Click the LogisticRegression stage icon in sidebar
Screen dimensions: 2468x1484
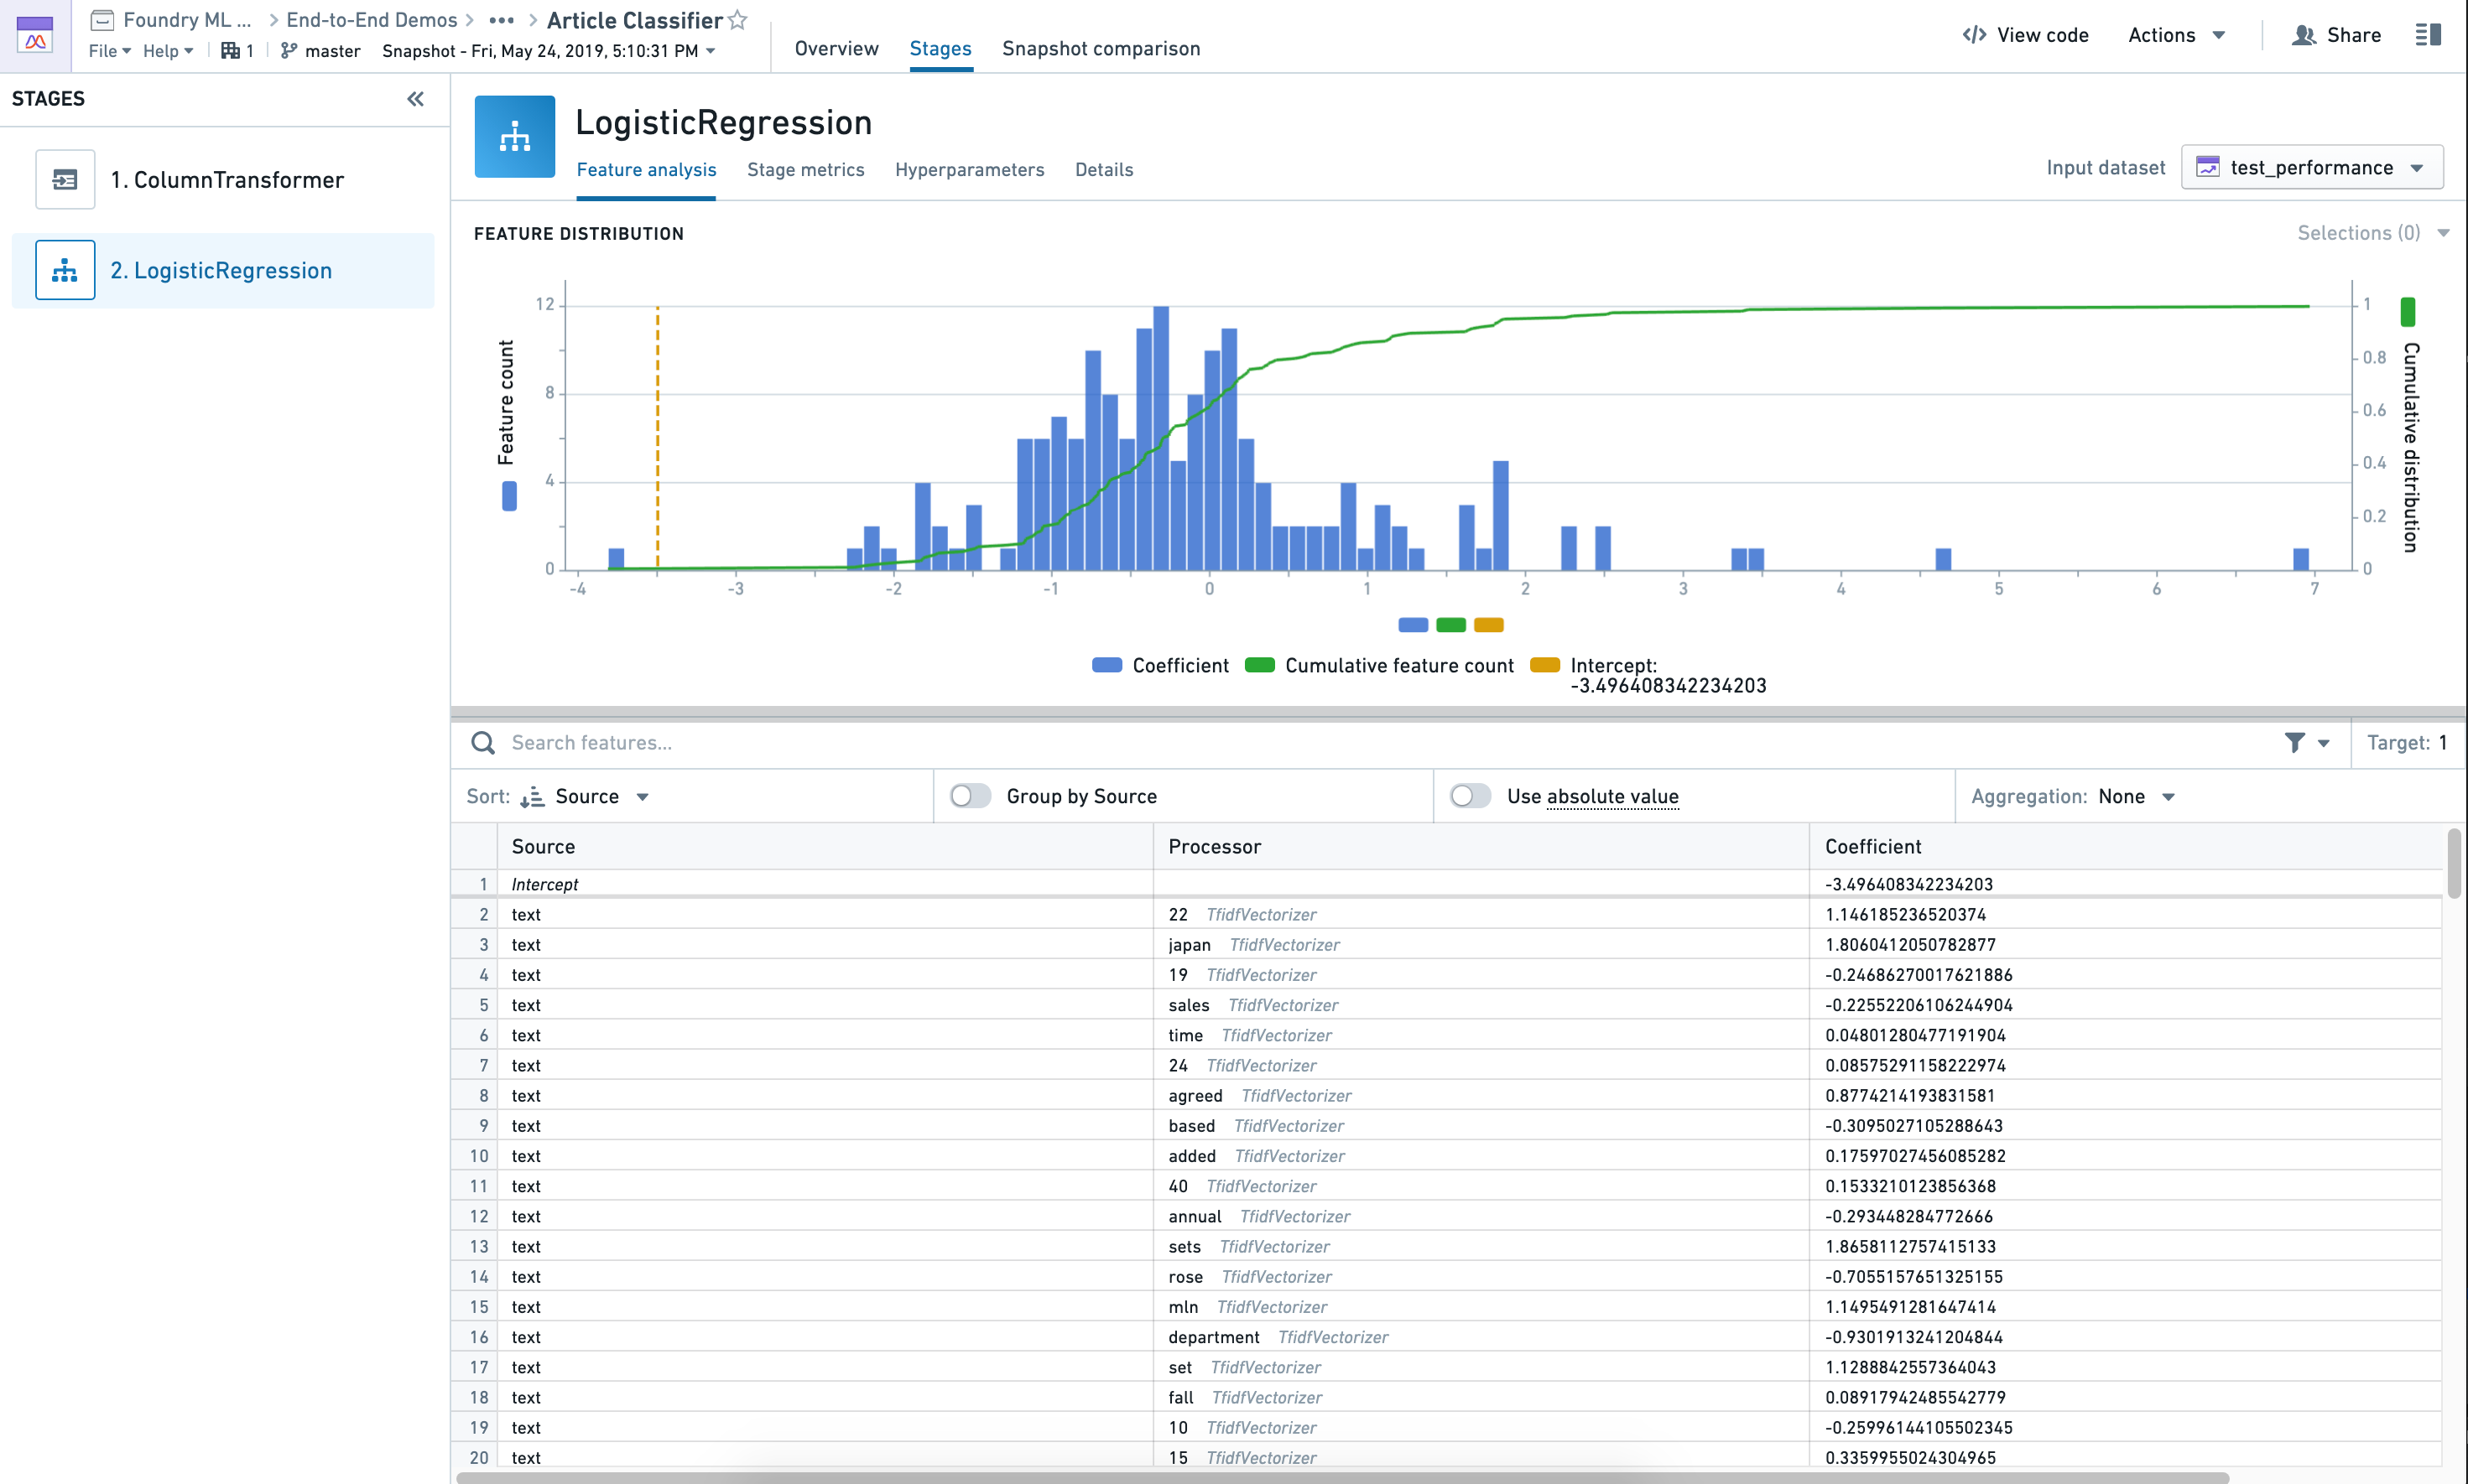tap(65, 270)
